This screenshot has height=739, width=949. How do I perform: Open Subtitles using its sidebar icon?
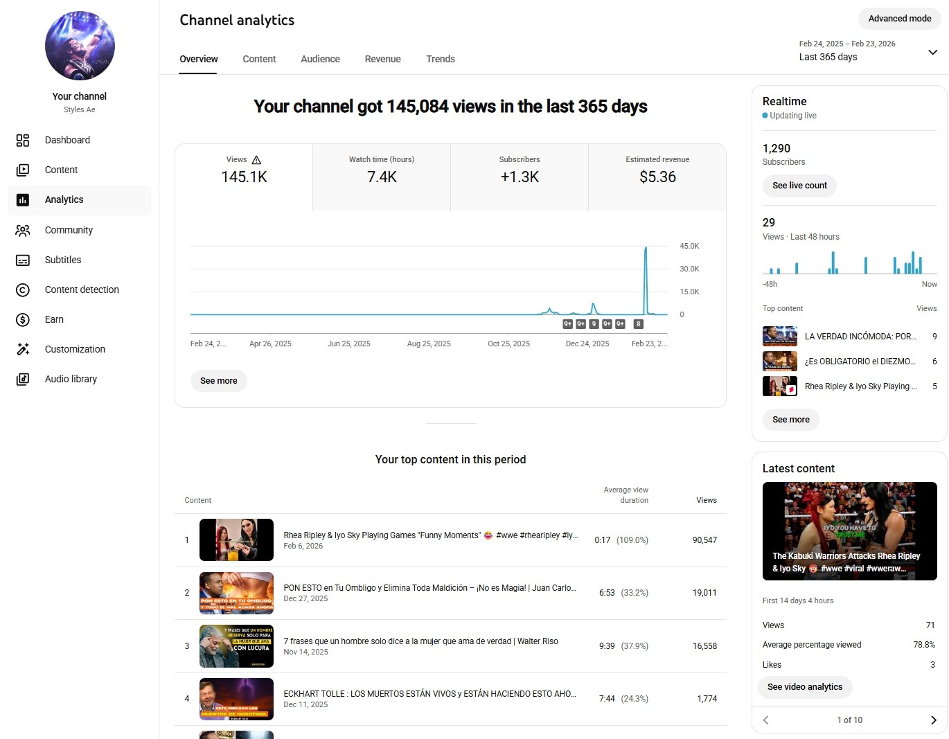pos(23,260)
